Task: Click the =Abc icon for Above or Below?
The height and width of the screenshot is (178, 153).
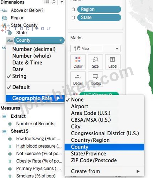Action: click(4, 11)
